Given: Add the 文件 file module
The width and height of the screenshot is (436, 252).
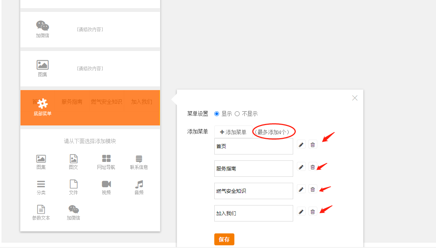Looking at the screenshot, I should point(74,187).
